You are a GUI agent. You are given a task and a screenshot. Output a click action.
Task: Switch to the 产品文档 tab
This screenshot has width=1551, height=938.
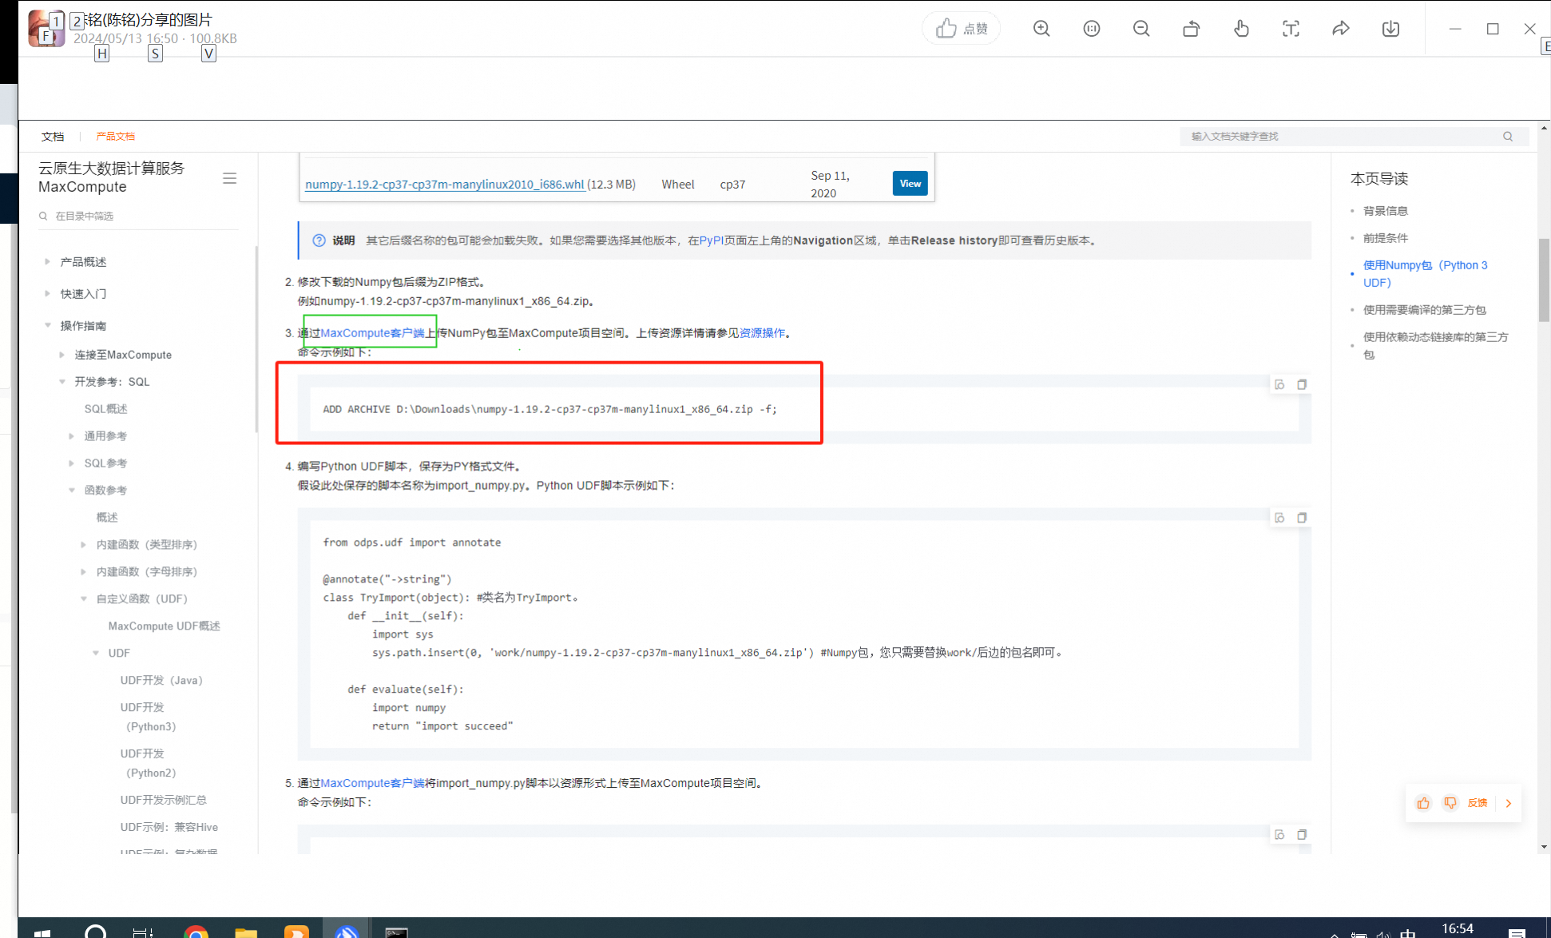click(115, 137)
